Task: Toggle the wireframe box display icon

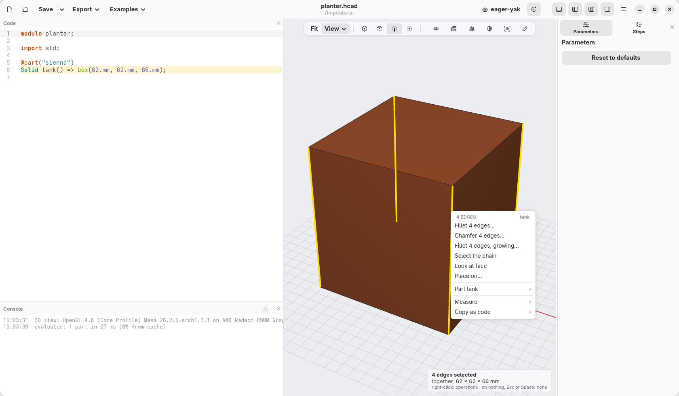Action: [454, 29]
